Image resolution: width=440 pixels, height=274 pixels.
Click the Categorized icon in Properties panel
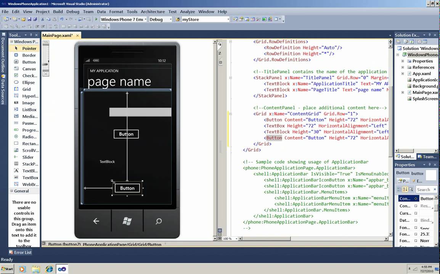coord(399,189)
